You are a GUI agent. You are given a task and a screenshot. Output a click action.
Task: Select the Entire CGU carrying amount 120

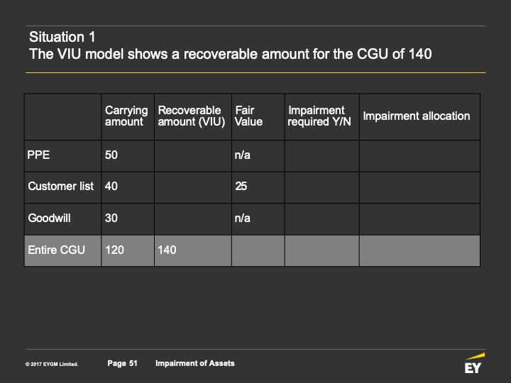pyautogui.click(x=114, y=250)
